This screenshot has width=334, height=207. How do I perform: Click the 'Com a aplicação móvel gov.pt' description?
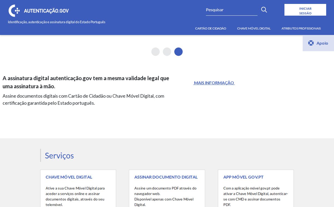(x=256, y=196)
